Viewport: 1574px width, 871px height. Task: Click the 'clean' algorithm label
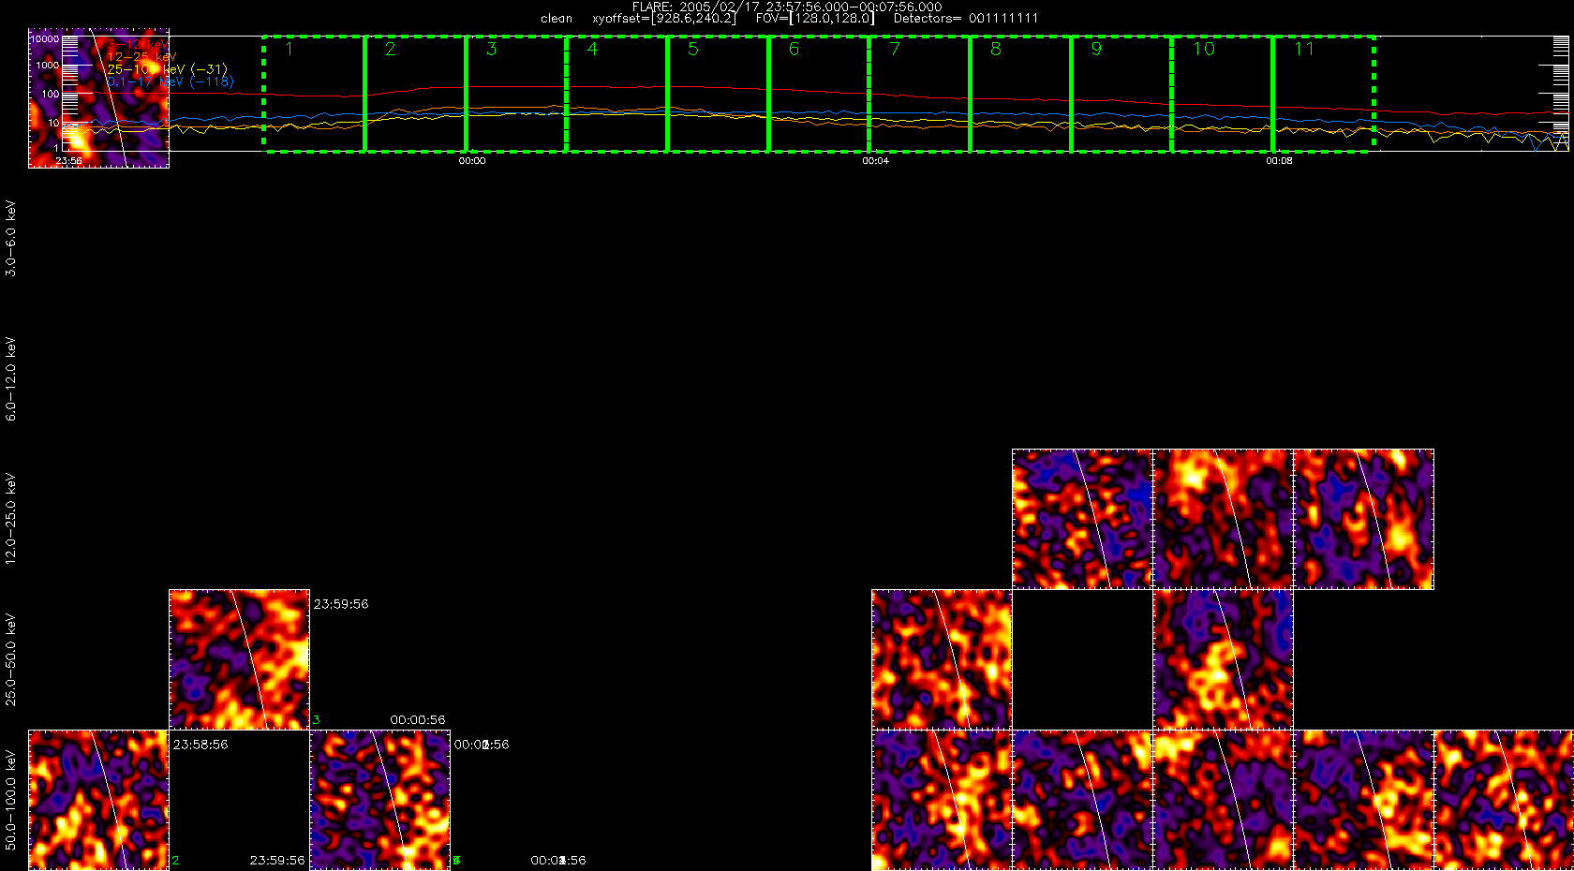tap(557, 18)
